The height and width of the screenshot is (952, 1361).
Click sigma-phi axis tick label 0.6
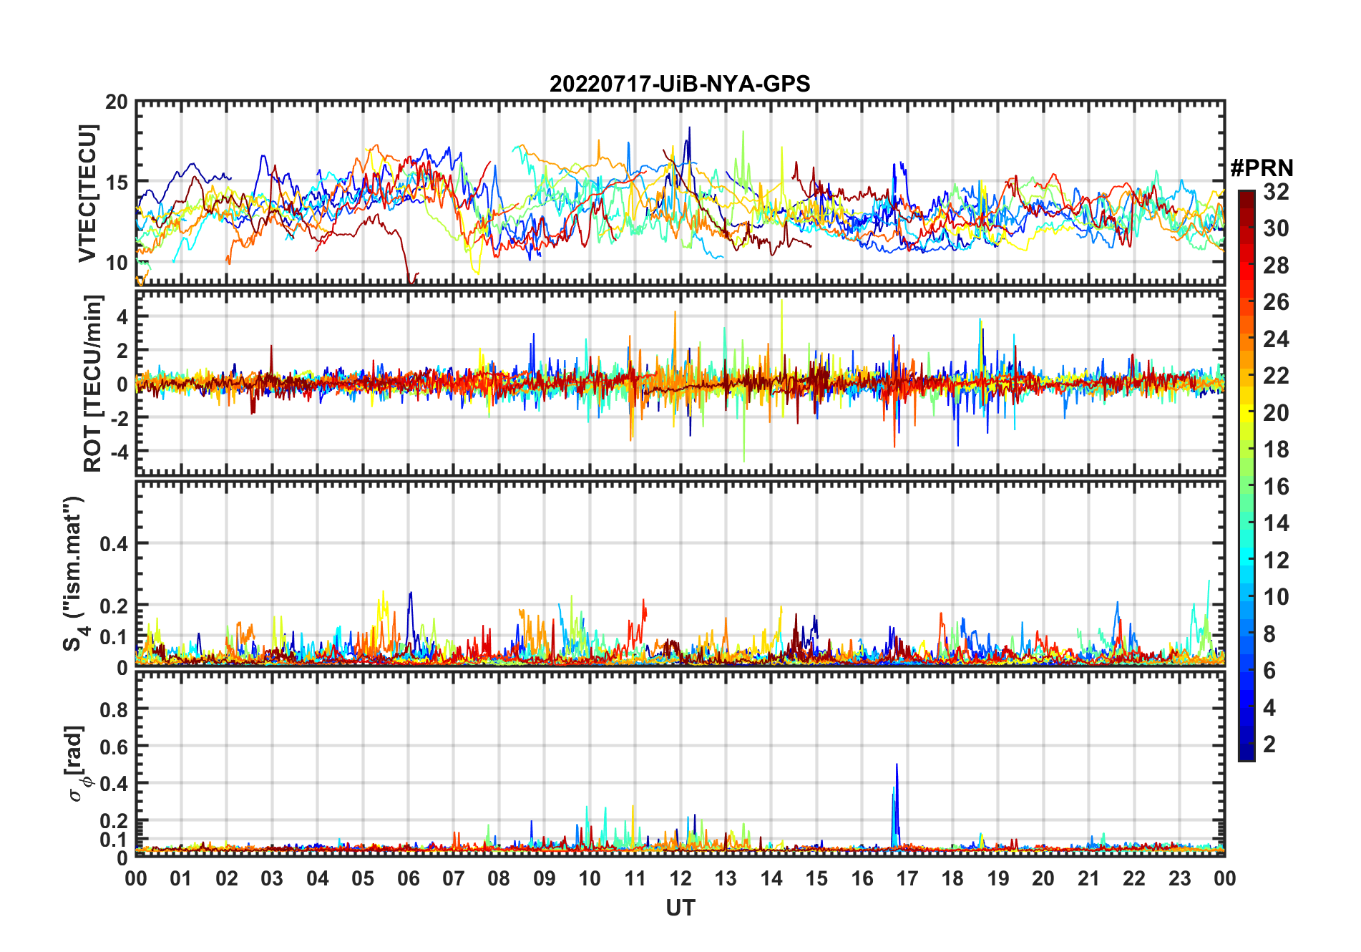coord(114,747)
